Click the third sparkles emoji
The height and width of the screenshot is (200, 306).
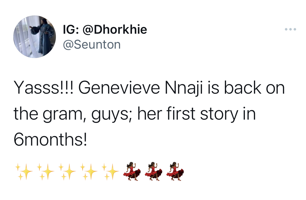pyautogui.click(x=67, y=172)
